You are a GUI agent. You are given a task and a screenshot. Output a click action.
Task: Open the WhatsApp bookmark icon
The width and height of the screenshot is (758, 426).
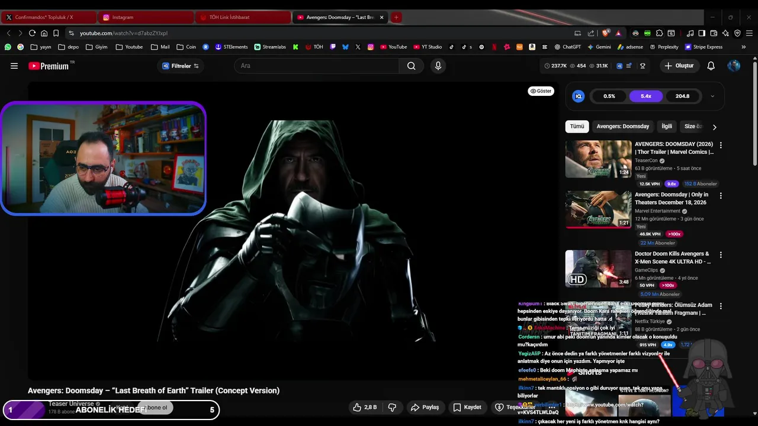[x=8, y=47]
